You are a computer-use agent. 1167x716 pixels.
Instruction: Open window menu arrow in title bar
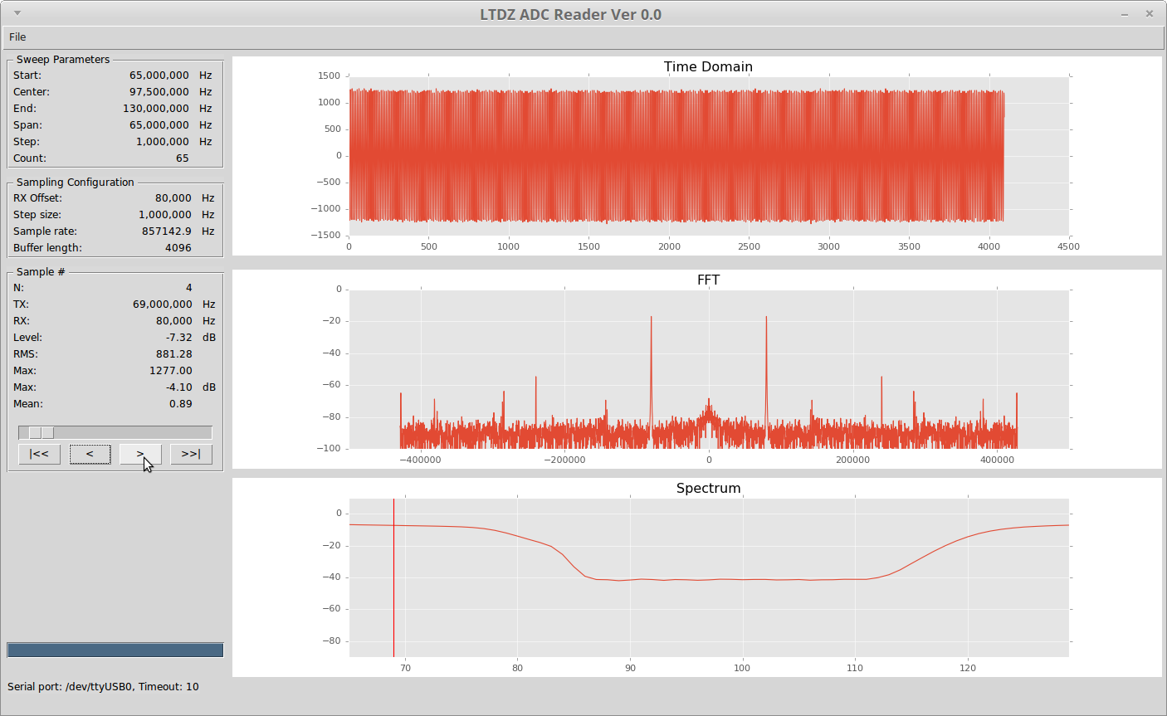click(x=17, y=13)
